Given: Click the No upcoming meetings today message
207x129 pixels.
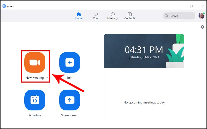Looking at the screenshot, I should [x=144, y=102].
